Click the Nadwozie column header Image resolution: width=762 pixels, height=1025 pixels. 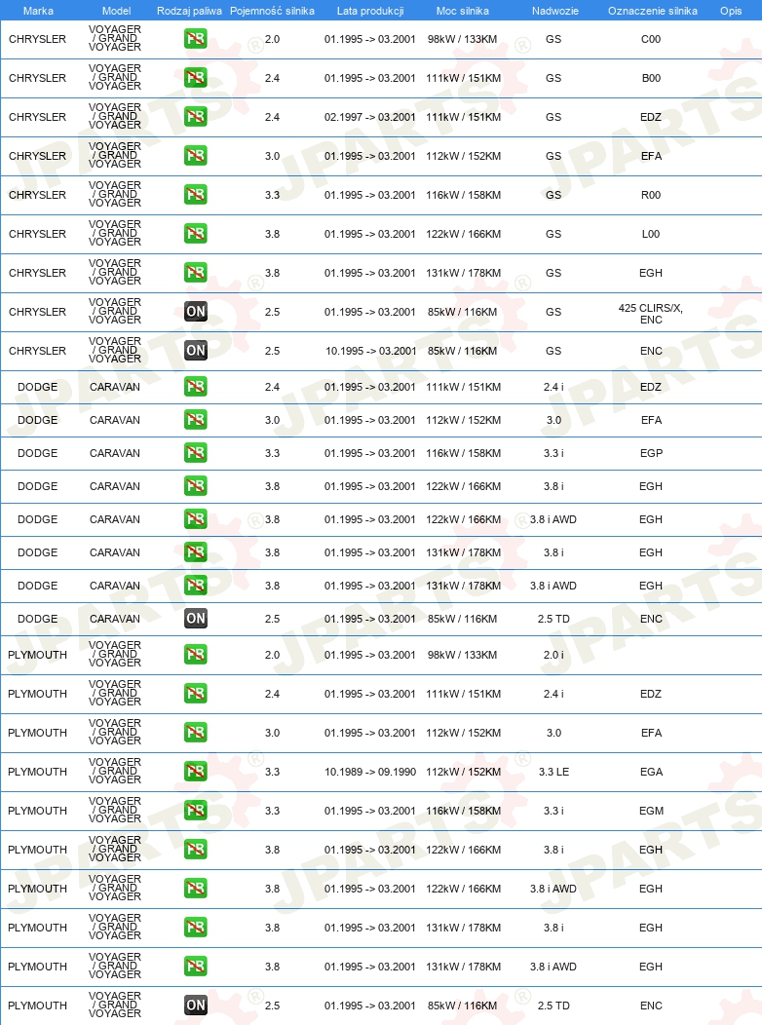coord(554,11)
